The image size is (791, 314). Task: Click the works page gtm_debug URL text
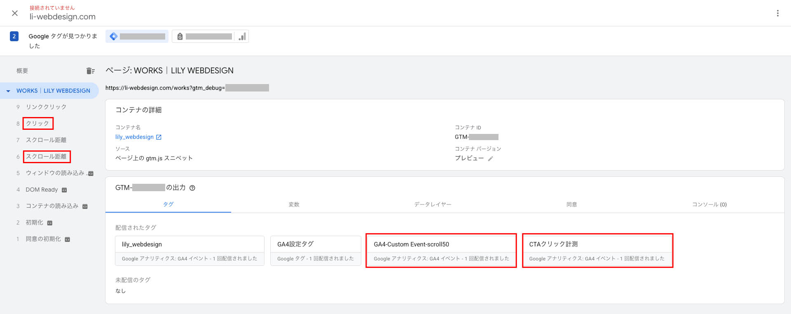[165, 88]
